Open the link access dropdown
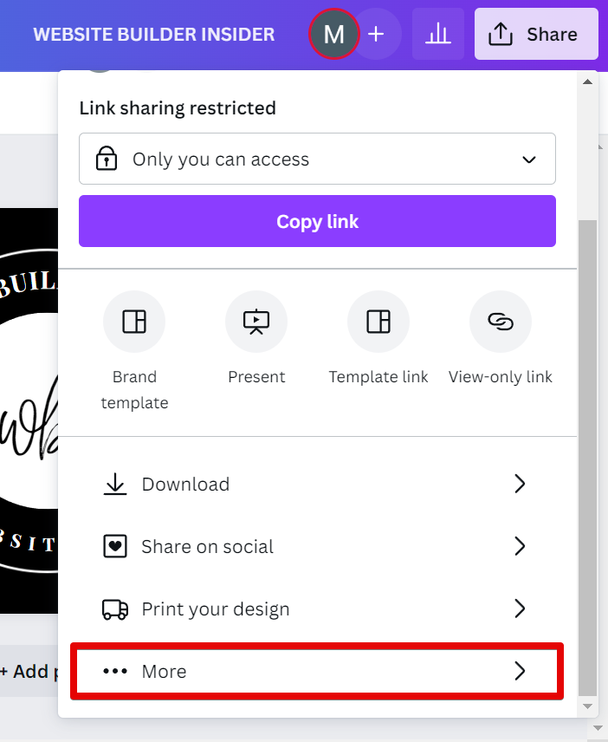The width and height of the screenshot is (608, 742). click(317, 159)
